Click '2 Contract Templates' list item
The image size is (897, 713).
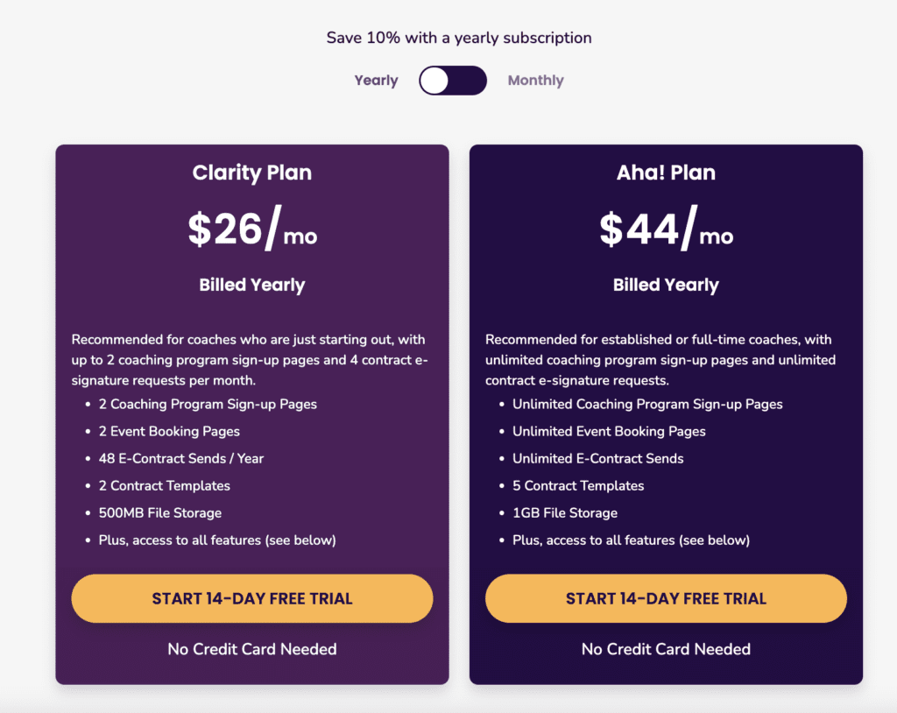click(170, 485)
